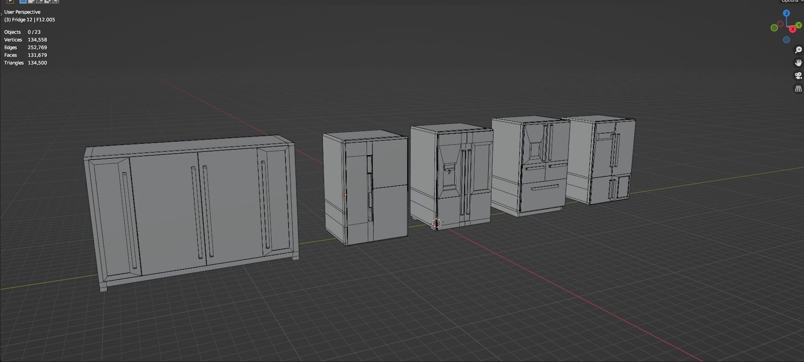Click the objects count '0 / 23'
Viewport: 804px width, 362px height.
pyautogui.click(x=34, y=32)
